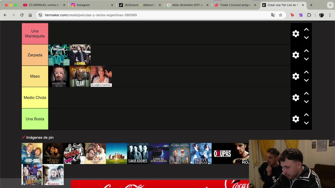The image size is (335, 188).
Task: Select El Marginal poster in Zarpada
Action: [59, 55]
